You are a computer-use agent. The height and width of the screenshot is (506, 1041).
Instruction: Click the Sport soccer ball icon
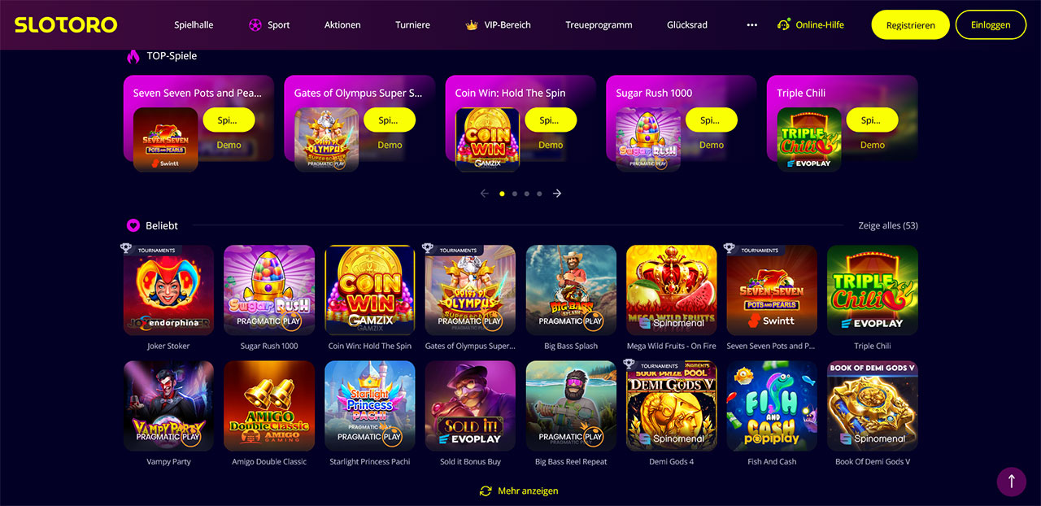pyautogui.click(x=255, y=25)
